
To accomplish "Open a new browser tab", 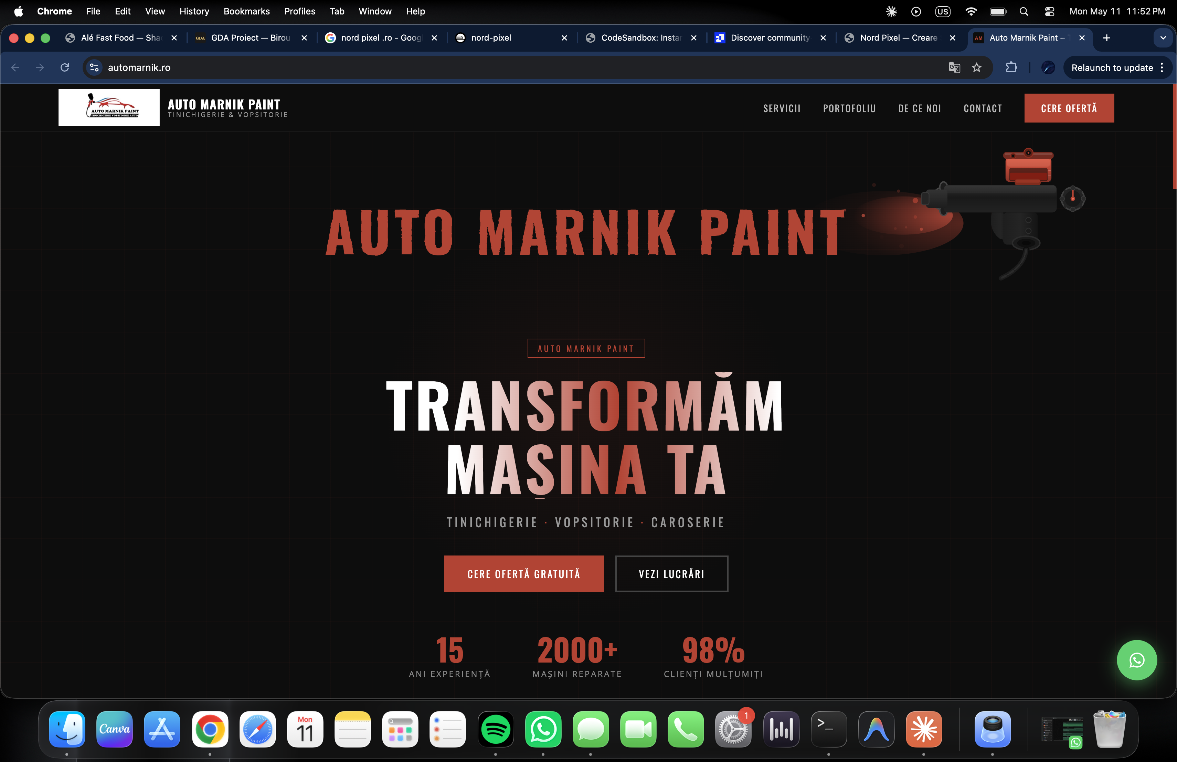I will pyautogui.click(x=1107, y=38).
